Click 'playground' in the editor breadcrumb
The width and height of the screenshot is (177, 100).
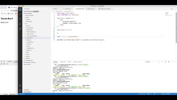click(59, 11)
